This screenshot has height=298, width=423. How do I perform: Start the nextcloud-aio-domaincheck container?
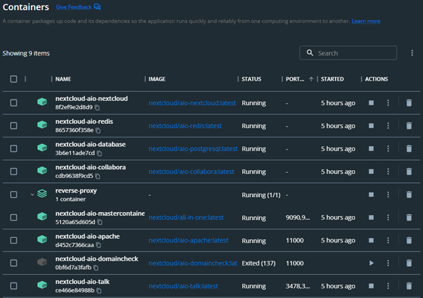click(371, 263)
